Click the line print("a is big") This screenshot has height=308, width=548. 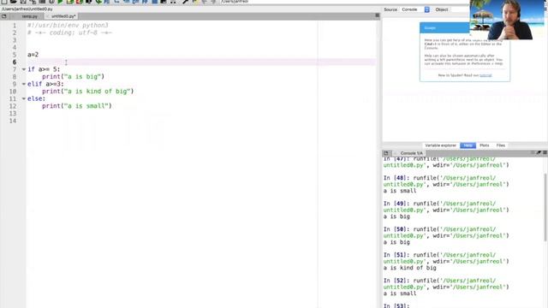(x=73, y=76)
